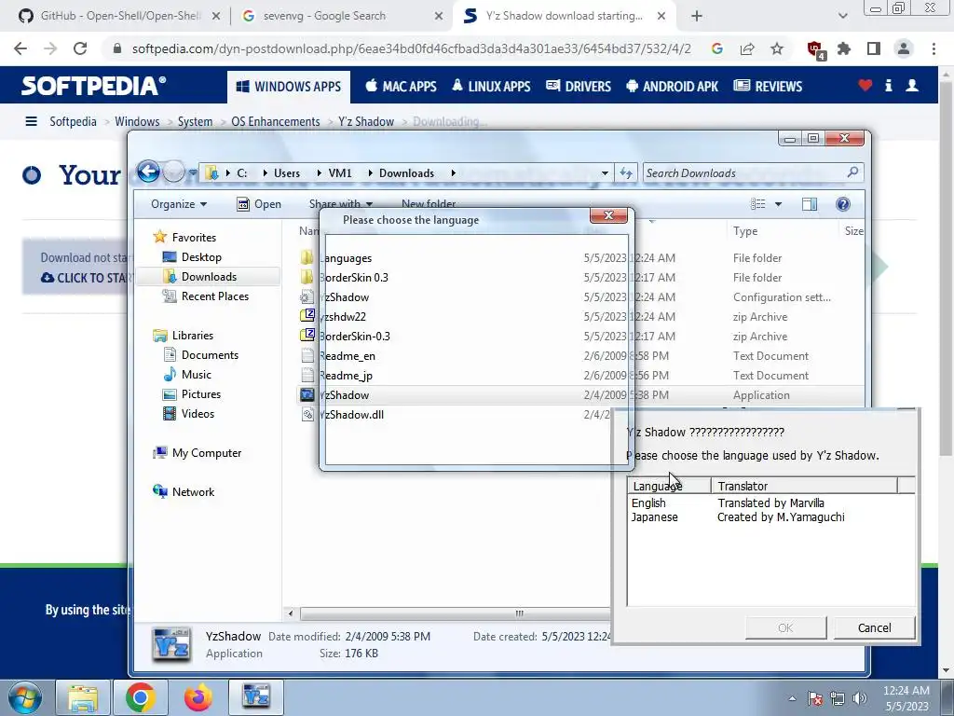Open Drivers section on Softpedia
This screenshot has height=716, width=954.
[579, 87]
